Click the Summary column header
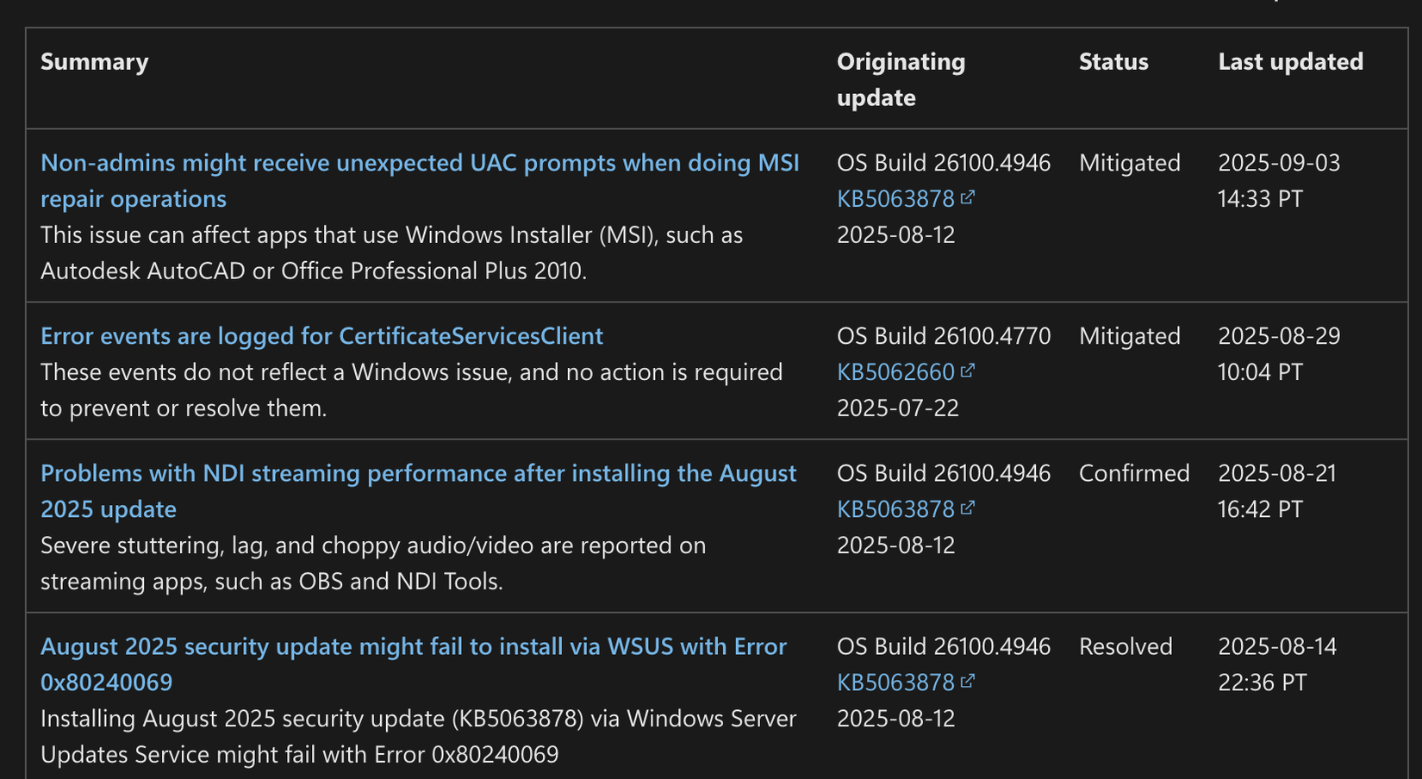 coord(94,61)
